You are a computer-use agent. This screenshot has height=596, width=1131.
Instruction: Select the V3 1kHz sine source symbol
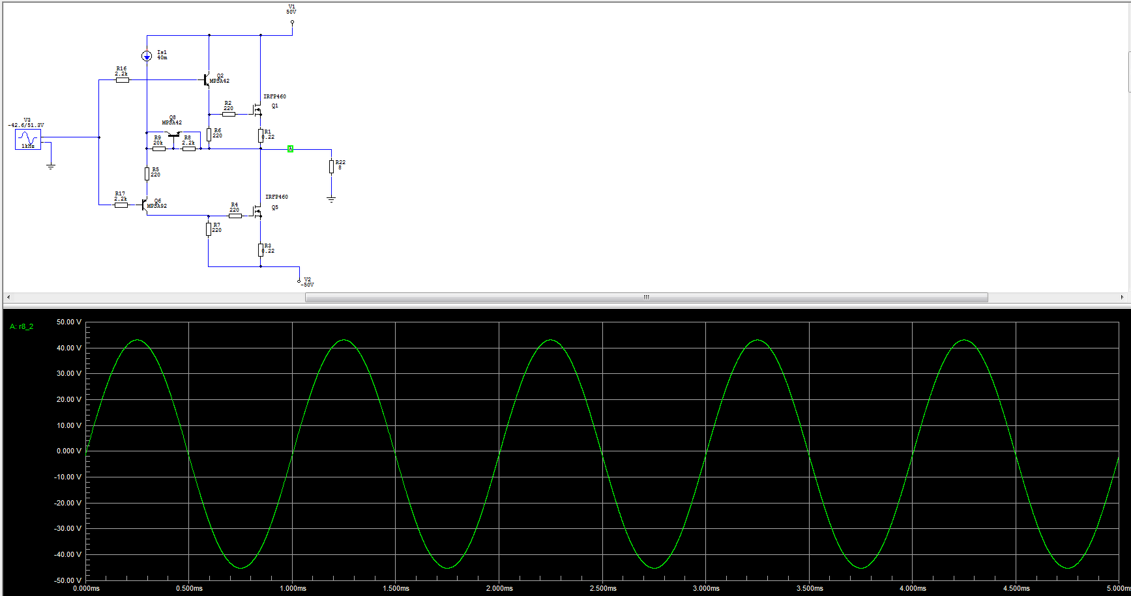pyautogui.click(x=28, y=139)
